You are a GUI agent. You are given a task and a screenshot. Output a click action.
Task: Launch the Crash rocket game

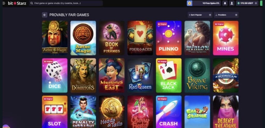[169, 112]
